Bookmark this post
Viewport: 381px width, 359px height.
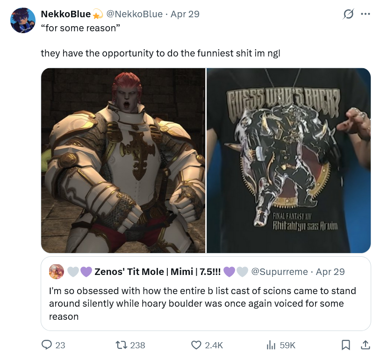point(346,345)
